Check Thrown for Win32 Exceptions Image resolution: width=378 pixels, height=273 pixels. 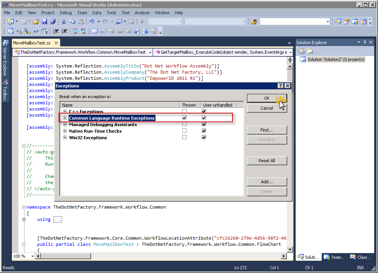[185, 137]
